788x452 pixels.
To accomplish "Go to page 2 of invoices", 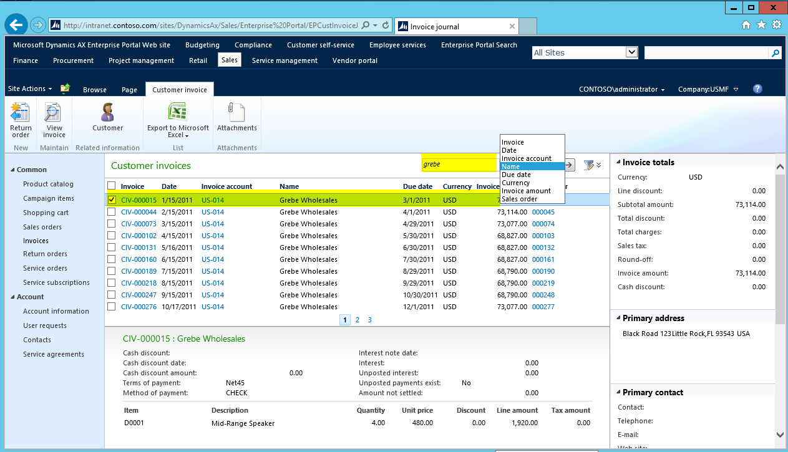I will 358,320.
